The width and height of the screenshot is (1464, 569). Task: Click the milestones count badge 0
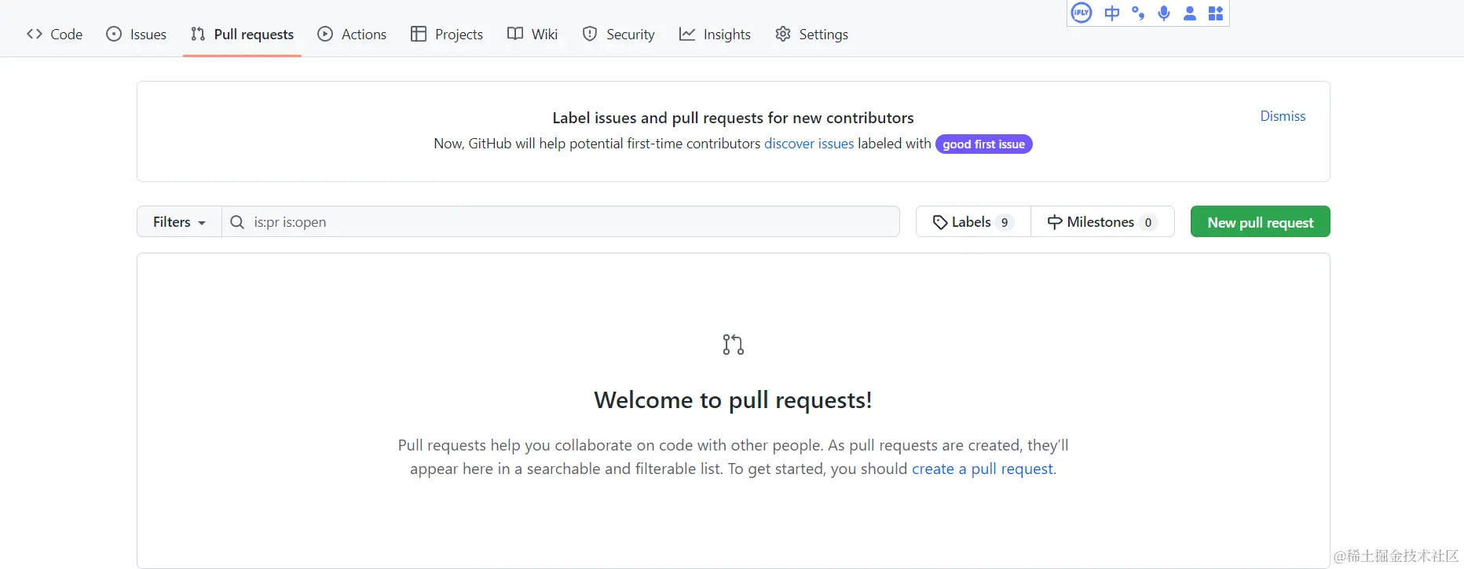(1148, 223)
